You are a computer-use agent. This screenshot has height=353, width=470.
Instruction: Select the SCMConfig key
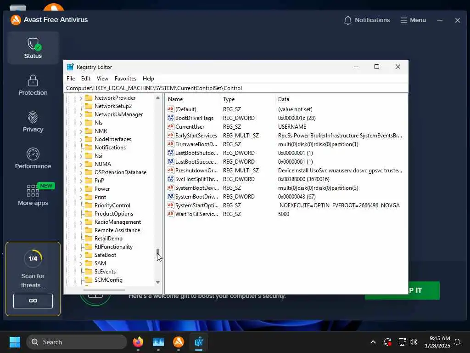(x=108, y=280)
